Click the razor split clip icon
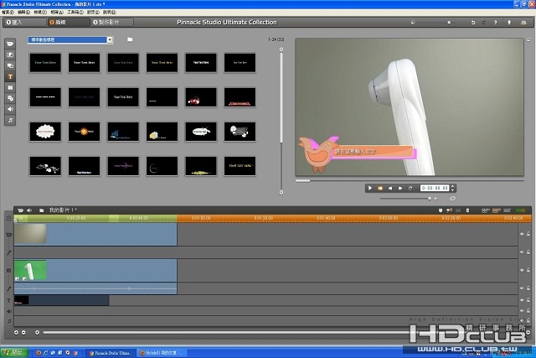Viewport: 536px width, 358px height. [x=458, y=210]
